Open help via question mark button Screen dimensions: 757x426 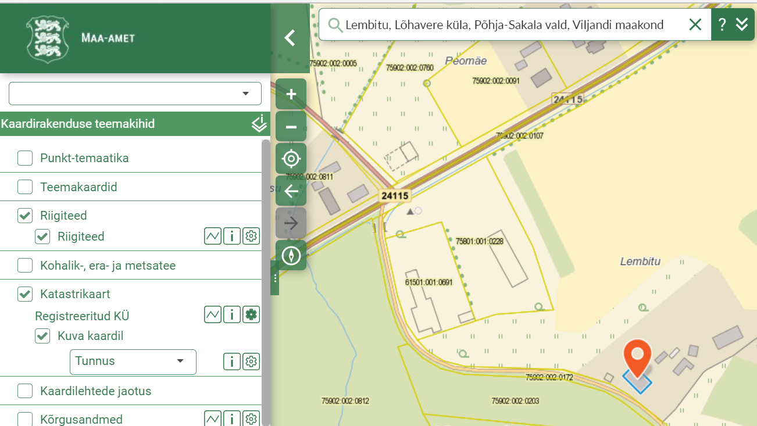pyautogui.click(x=722, y=24)
